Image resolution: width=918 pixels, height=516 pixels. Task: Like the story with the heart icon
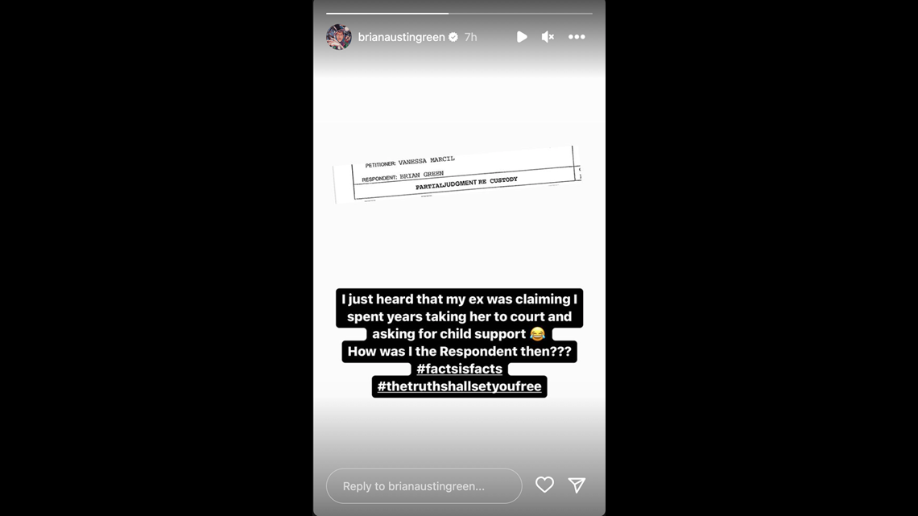[x=544, y=485]
